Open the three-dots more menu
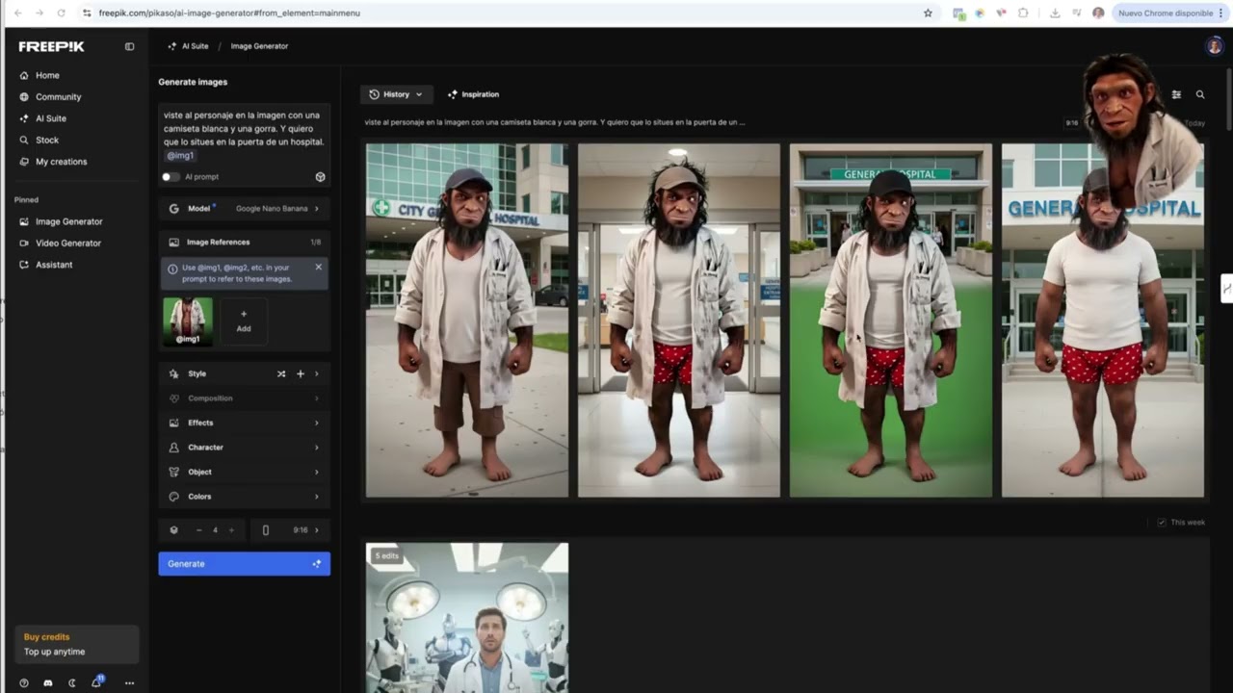1233x693 pixels. (129, 683)
